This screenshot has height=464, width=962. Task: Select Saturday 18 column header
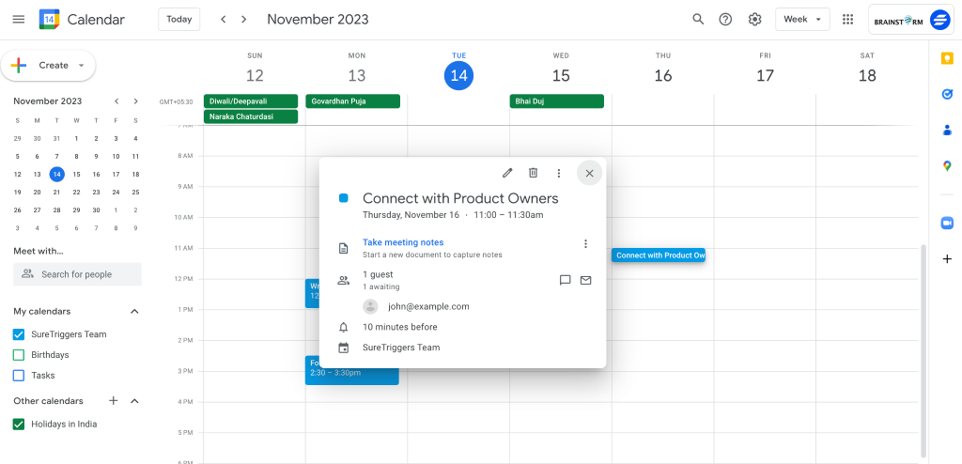pos(867,70)
